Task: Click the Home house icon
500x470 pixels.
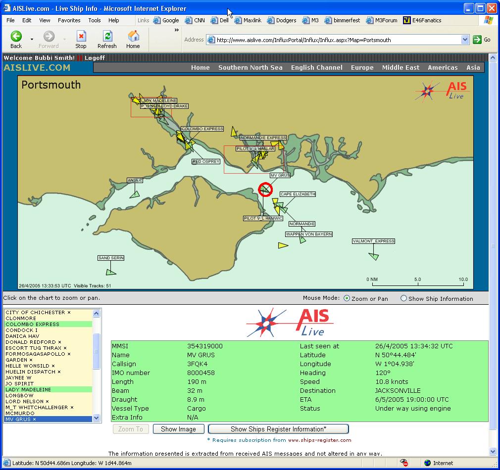Action: pos(133,36)
